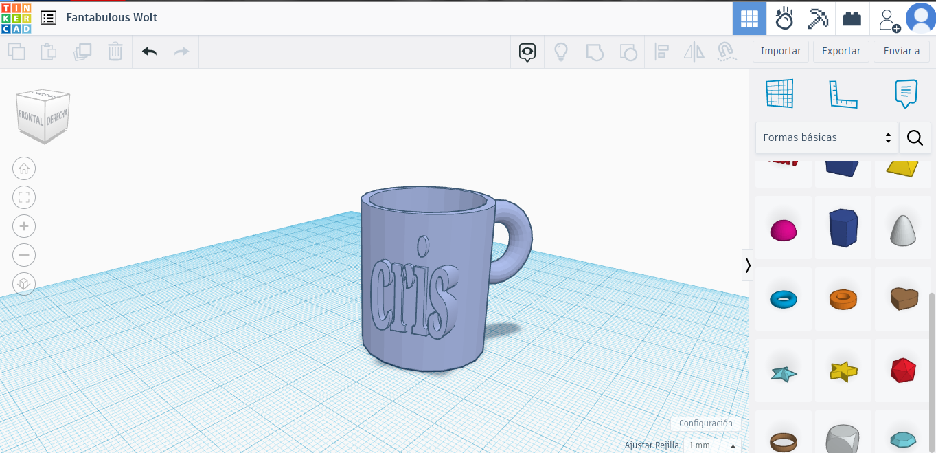Image resolution: width=936 pixels, height=453 pixels.
Task: Select the blue torus shape
Action: (784, 299)
